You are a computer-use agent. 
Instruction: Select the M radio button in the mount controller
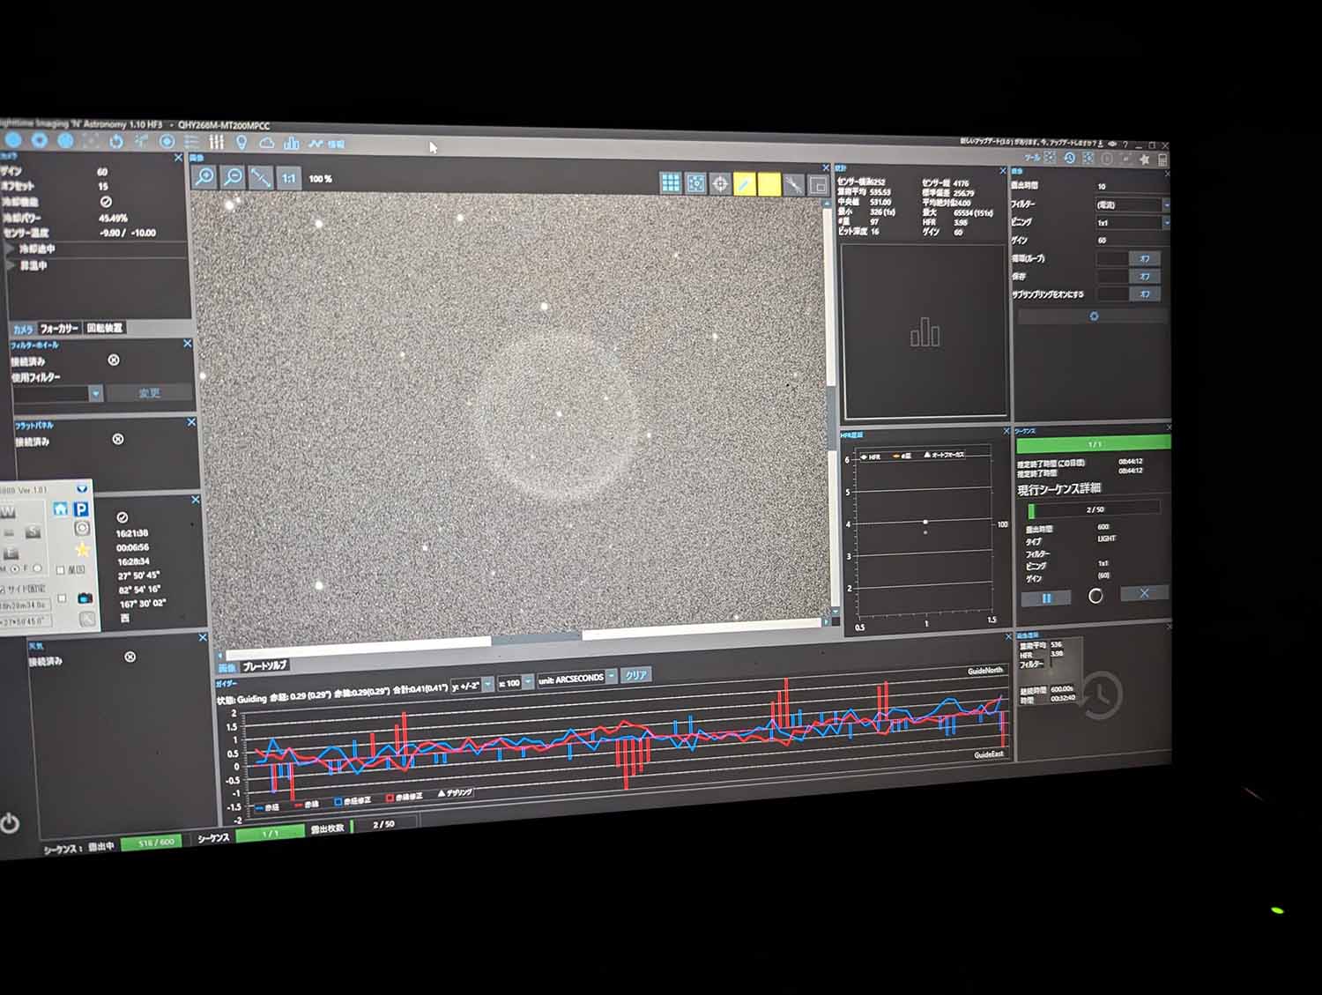coord(14,568)
